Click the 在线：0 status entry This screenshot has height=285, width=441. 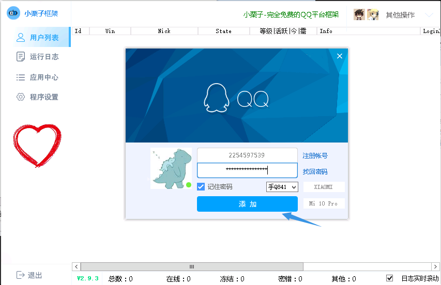(178, 279)
